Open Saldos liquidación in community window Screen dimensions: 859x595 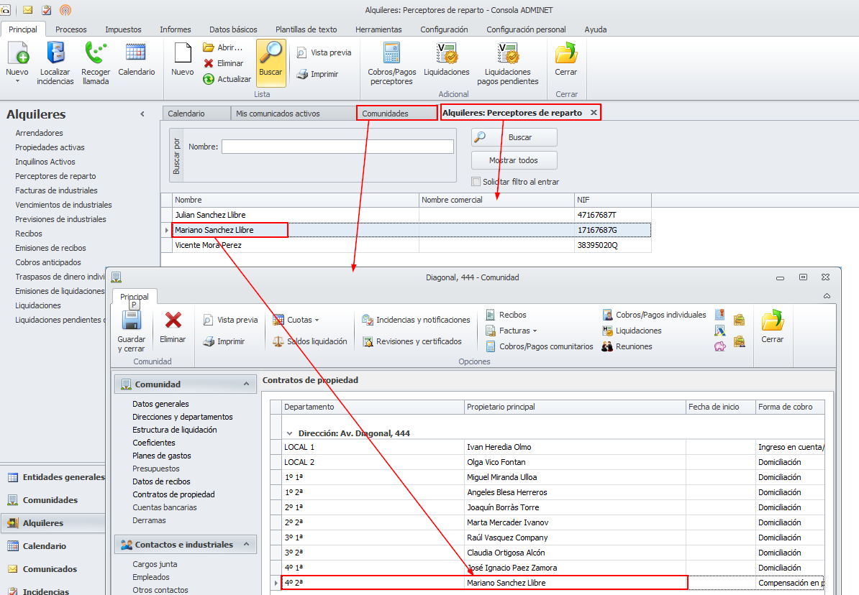click(309, 341)
